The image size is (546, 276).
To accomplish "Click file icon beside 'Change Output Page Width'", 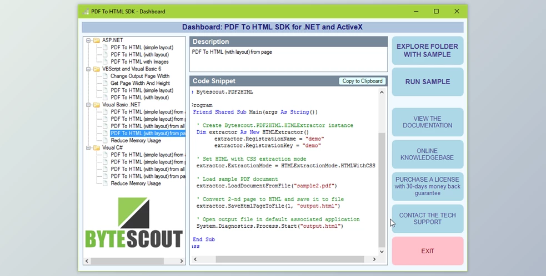I will point(105,76).
